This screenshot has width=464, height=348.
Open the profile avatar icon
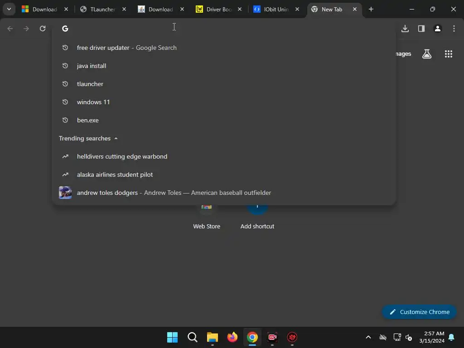tap(438, 29)
